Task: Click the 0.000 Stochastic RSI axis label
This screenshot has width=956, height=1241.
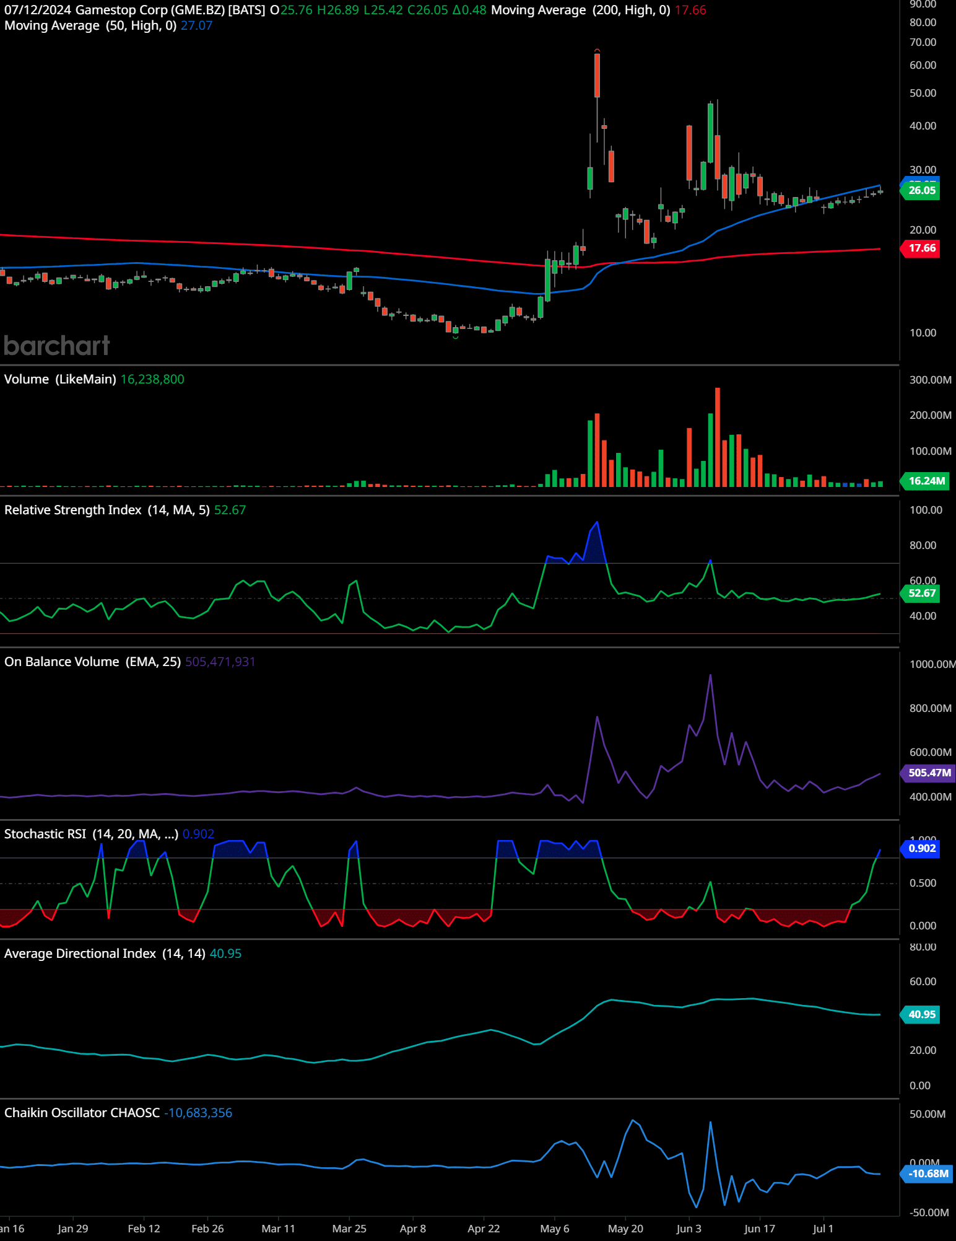Action: (923, 926)
